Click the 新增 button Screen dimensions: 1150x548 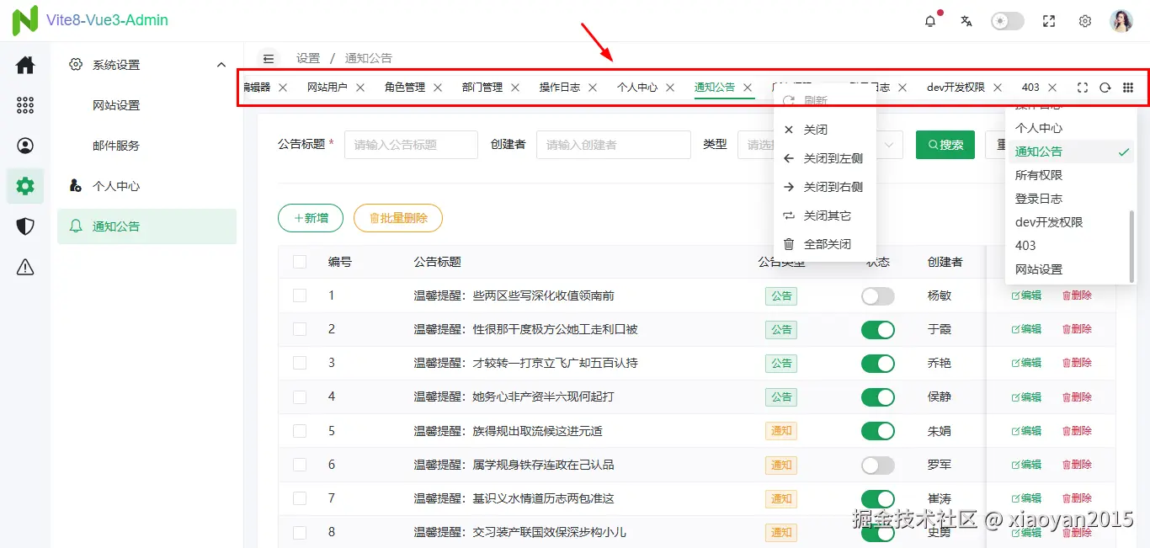[311, 218]
